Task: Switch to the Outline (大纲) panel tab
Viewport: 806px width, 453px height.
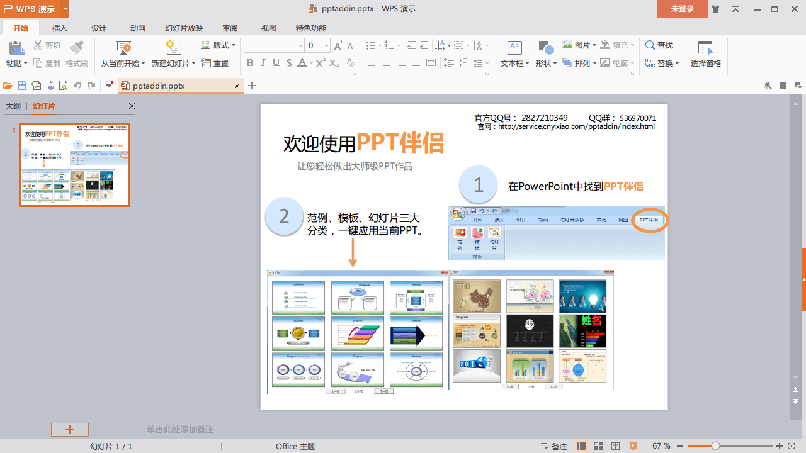Action: 13,106
